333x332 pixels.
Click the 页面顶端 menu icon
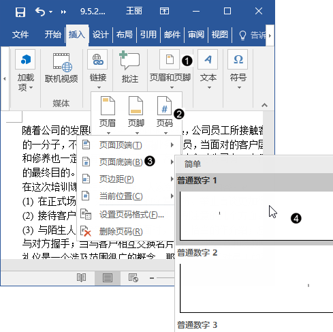tap(86, 145)
